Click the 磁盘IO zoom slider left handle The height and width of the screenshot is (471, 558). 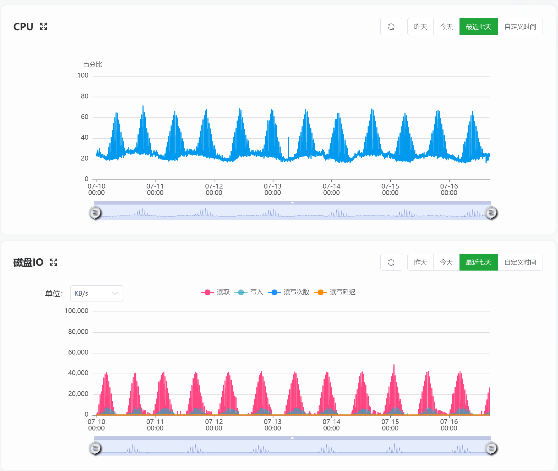click(x=95, y=448)
